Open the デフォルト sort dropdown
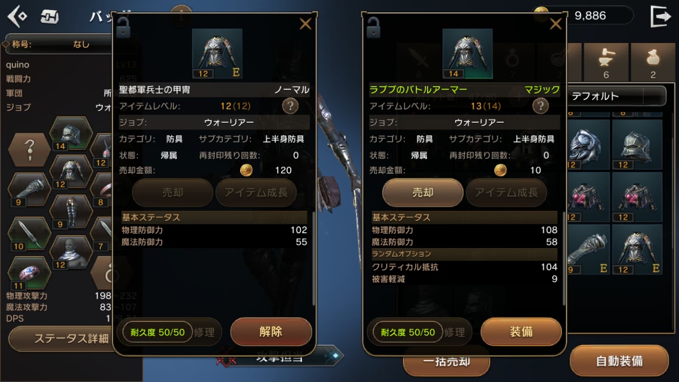Screen dimensions: 679x382 coord(617,96)
